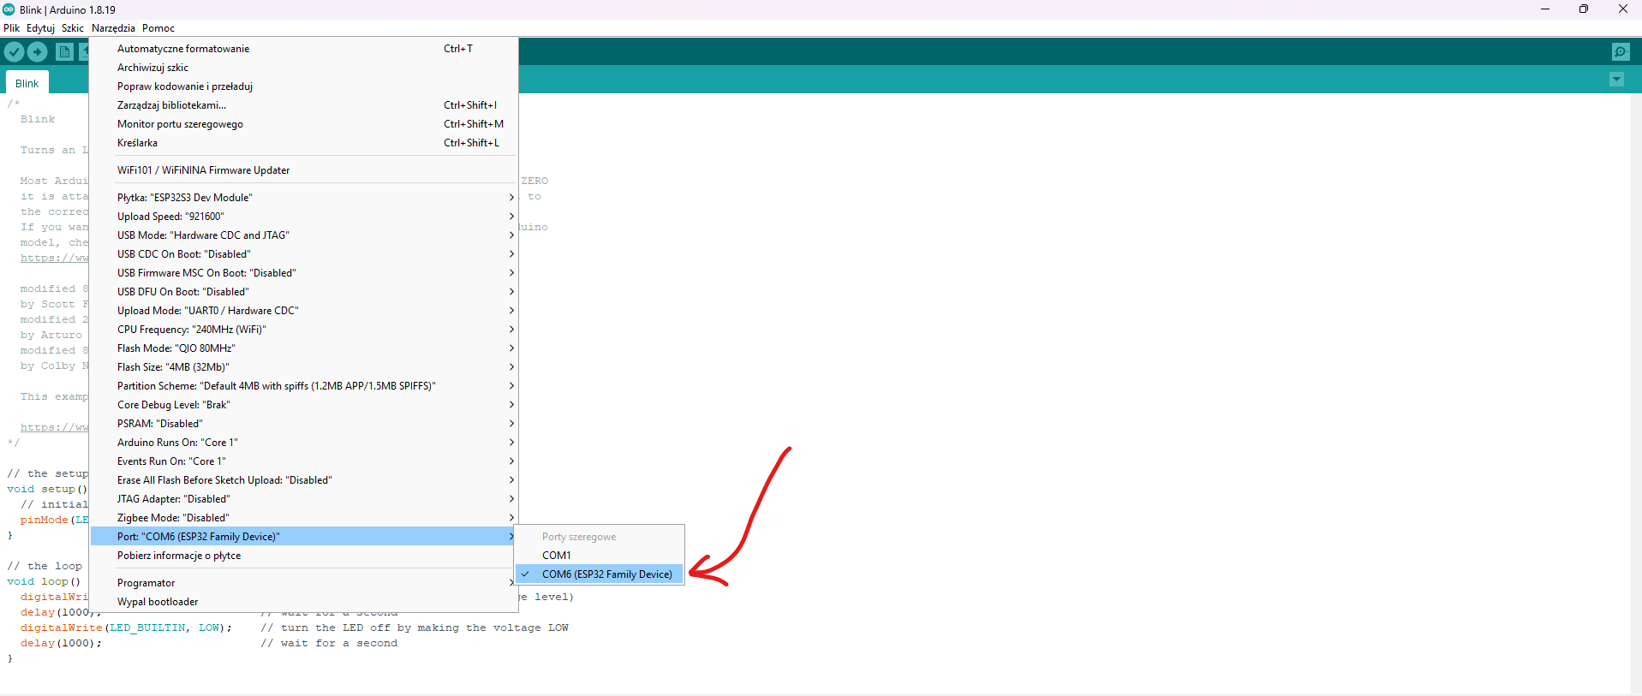Click the Arduino logo in title bar
This screenshot has width=1642, height=696.
[x=9, y=9]
